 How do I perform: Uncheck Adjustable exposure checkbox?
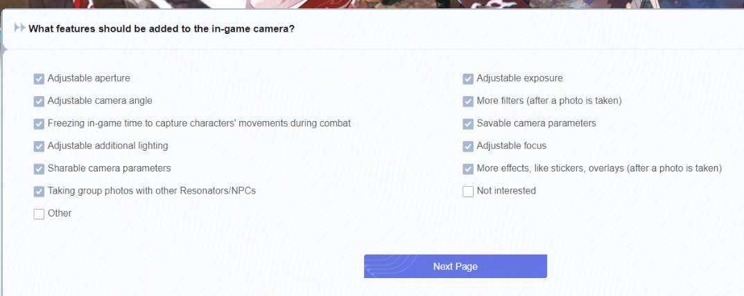click(468, 79)
